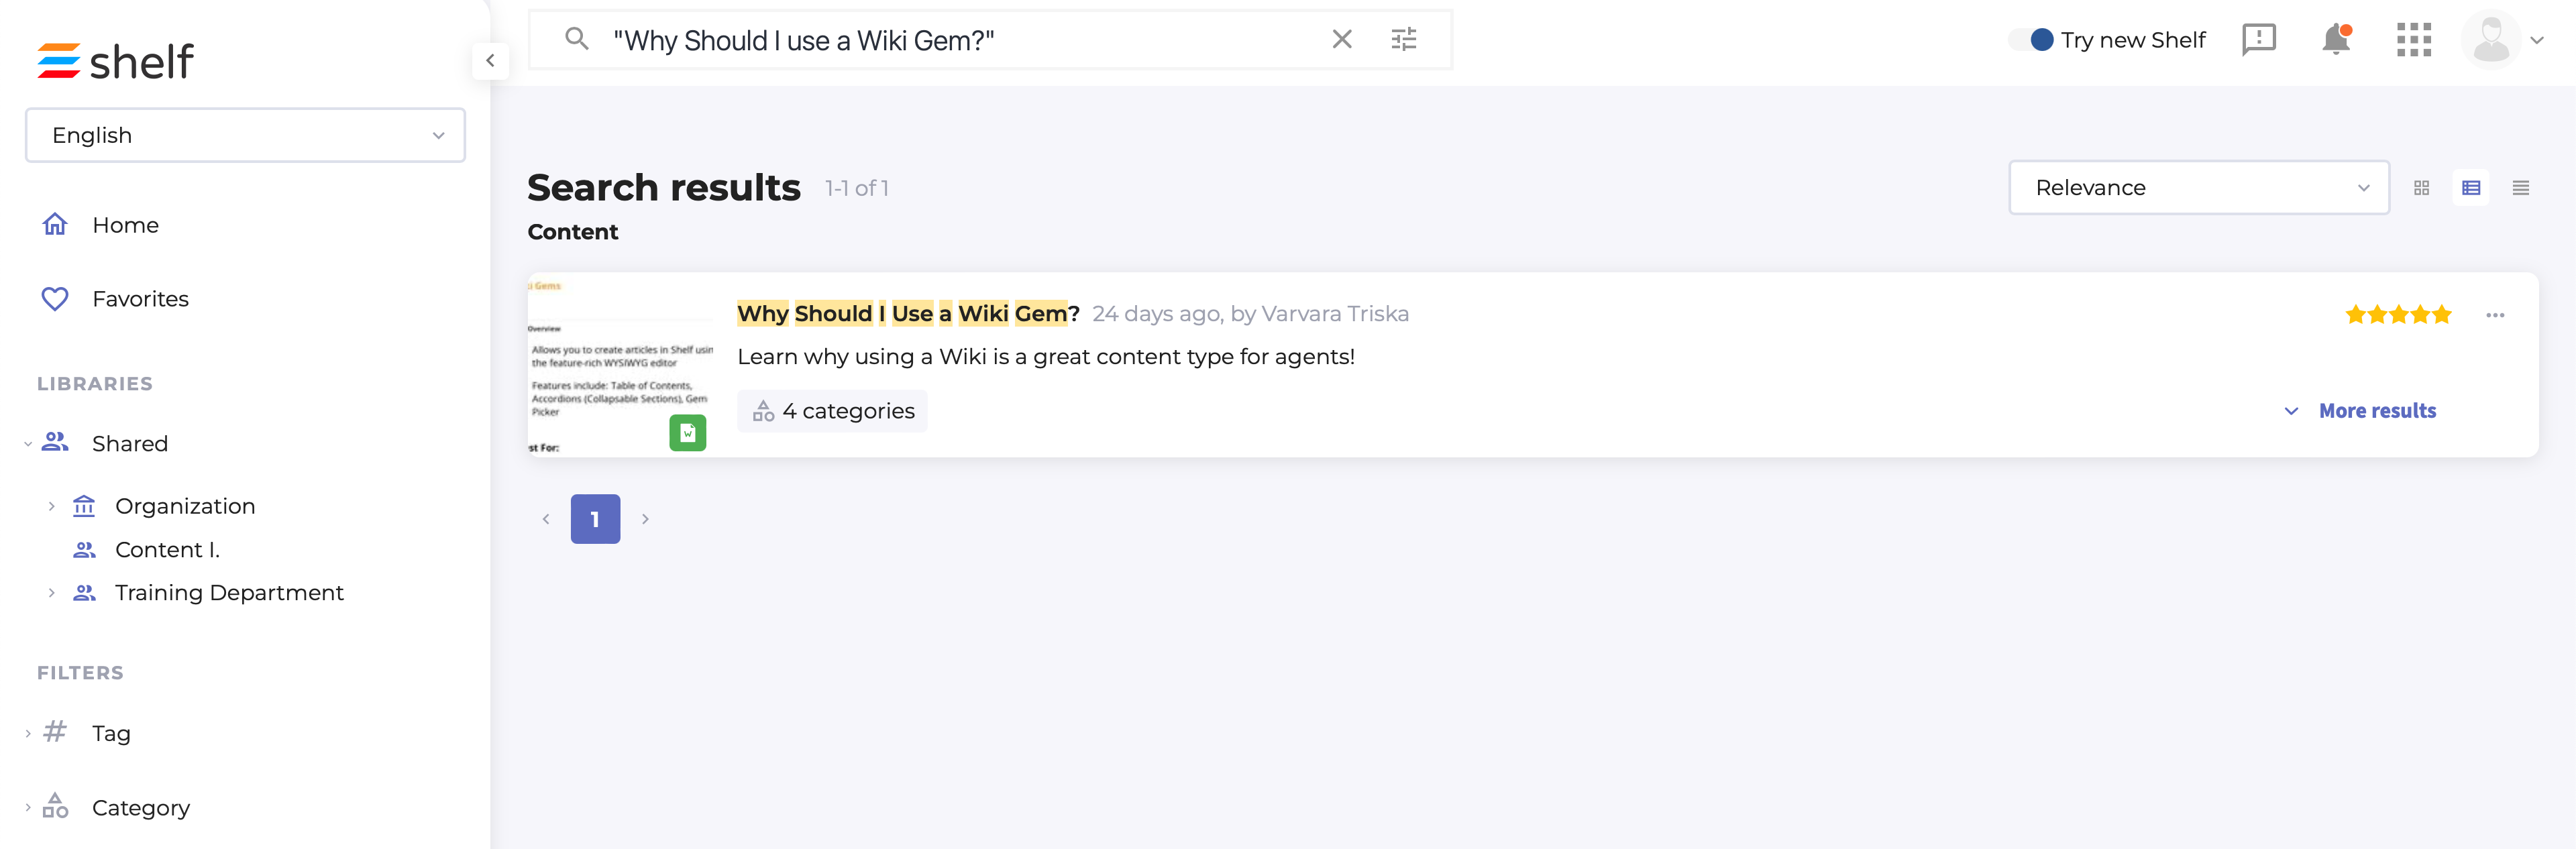Open the English language dropdown
This screenshot has width=2576, height=849.
(x=245, y=135)
